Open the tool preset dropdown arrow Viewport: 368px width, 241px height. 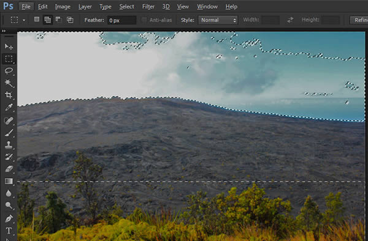point(24,20)
